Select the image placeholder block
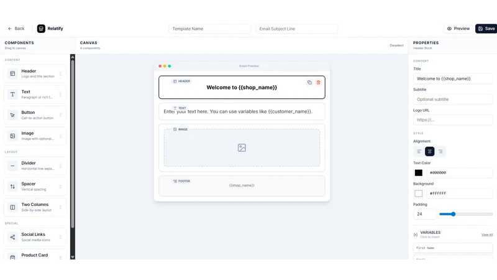Viewport: 497px width, 280px height. [x=242, y=147]
